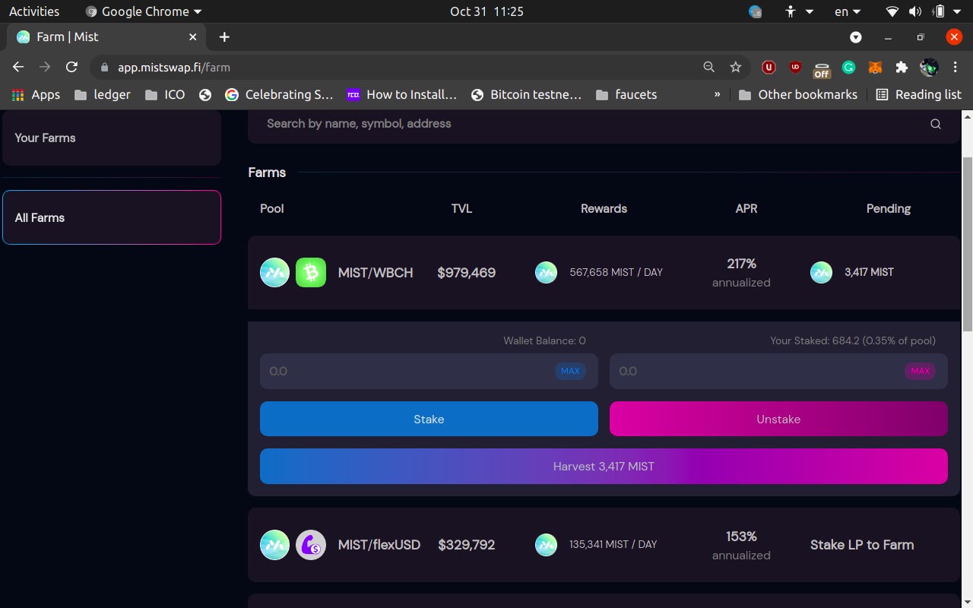This screenshot has height=608, width=973.
Task: Show hidden bookmarks with the double chevron
Action: [717, 94]
